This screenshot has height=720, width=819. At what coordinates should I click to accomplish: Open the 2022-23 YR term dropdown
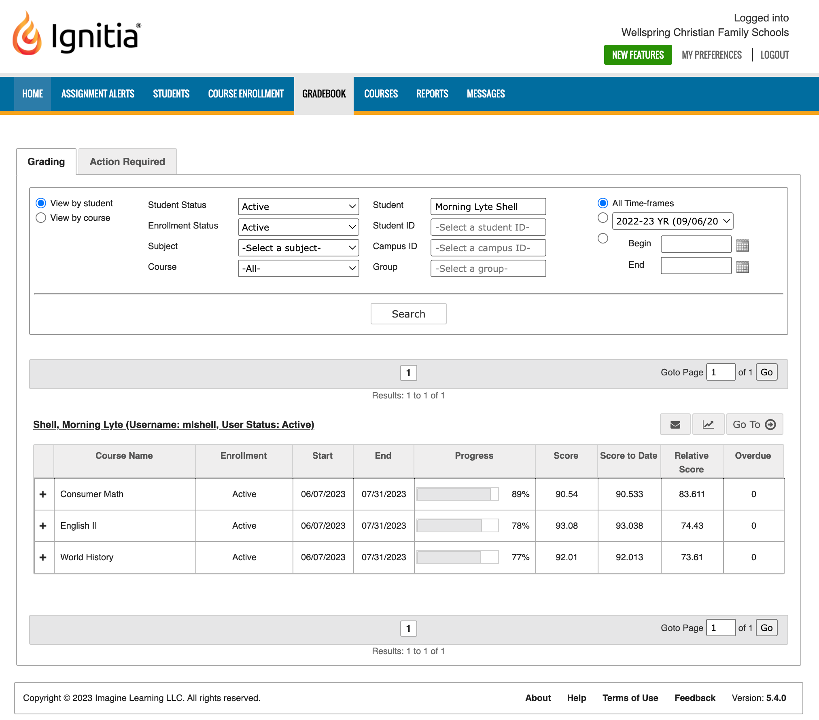673,221
